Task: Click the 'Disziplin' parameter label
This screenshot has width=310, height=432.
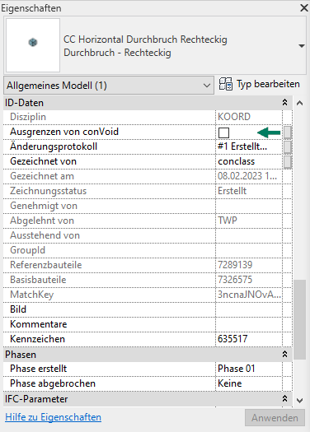Action: tap(28, 117)
